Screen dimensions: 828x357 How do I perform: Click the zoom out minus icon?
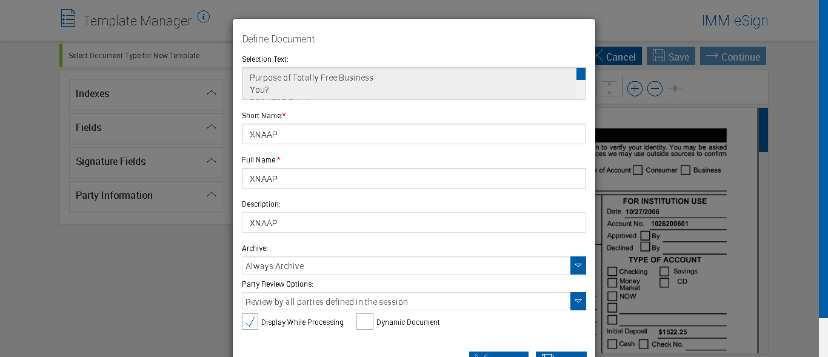(x=655, y=89)
